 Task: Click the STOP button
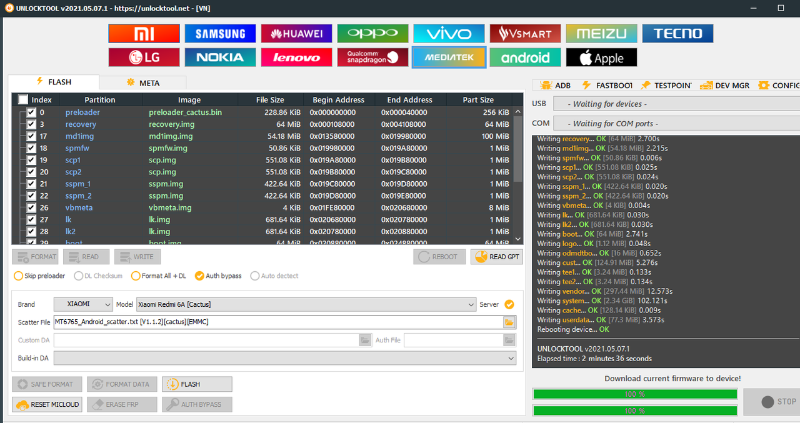click(x=772, y=402)
